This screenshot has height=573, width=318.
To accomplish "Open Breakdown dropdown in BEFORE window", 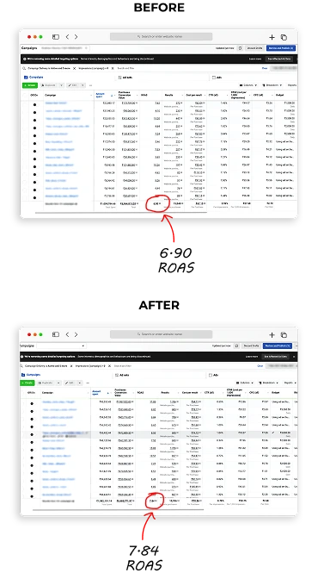I will [272, 85].
